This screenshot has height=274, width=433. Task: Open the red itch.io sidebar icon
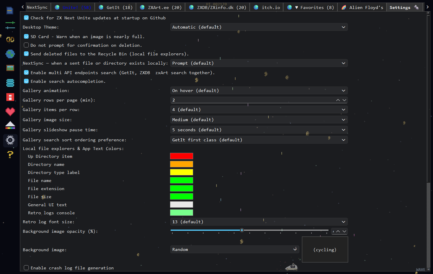click(10, 97)
